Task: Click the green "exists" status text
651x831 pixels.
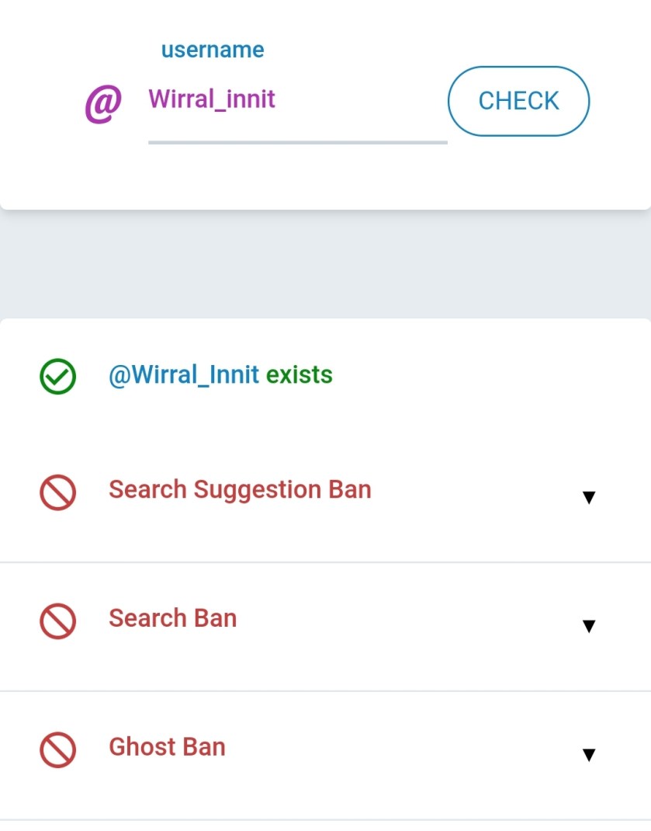Action: tap(299, 375)
